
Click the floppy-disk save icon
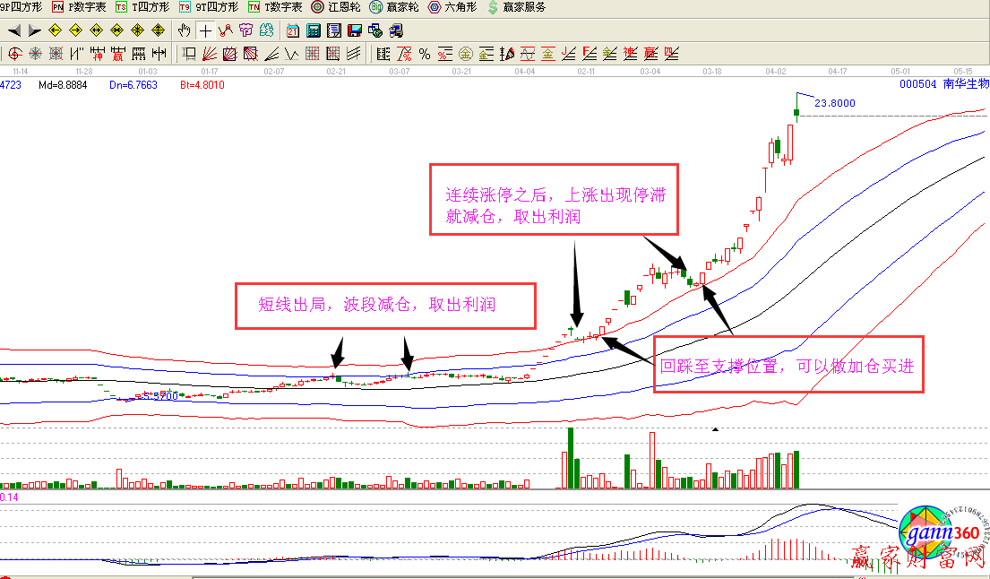[x=355, y=30]
